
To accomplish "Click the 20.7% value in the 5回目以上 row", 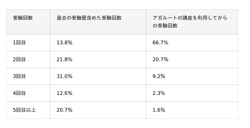I will click(x=64, y=110).
